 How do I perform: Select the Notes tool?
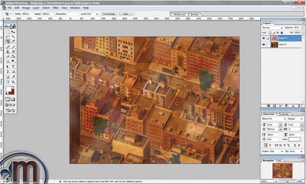tap(8, 77)
